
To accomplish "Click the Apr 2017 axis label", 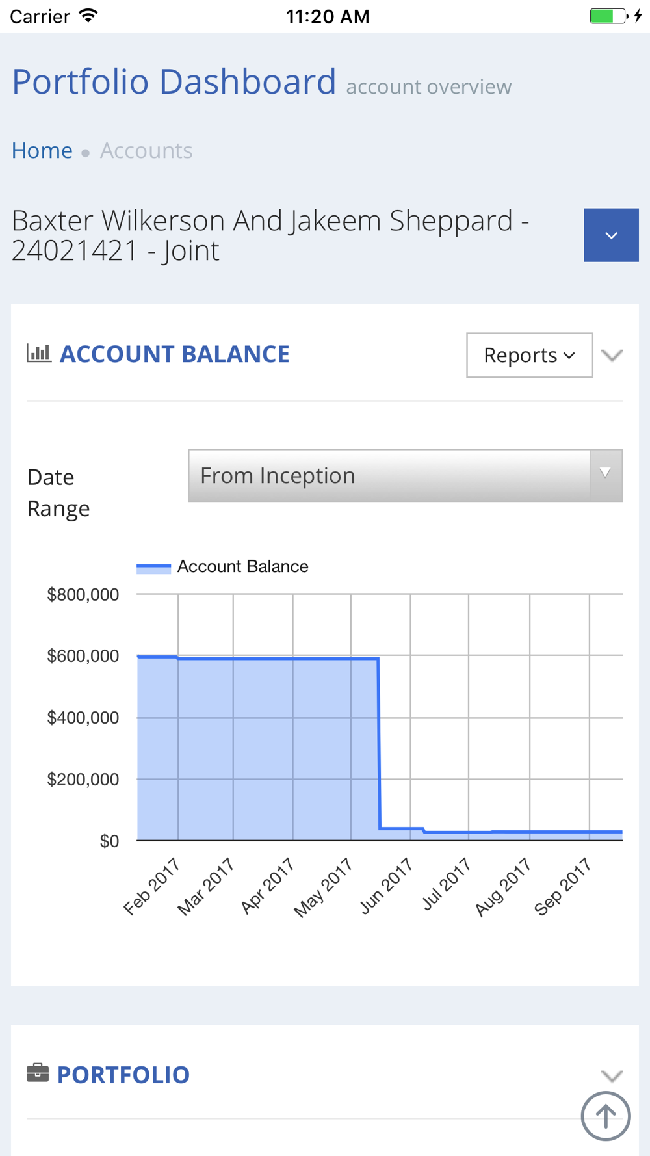I will tap(267, 886).
